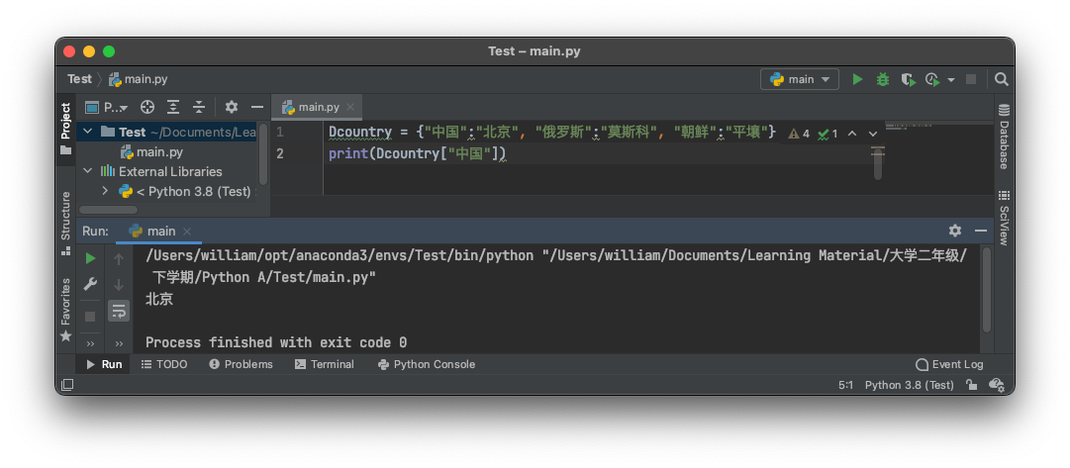Switch to the Terminal tab
The image size is (1070, 468).
coord(324,364)
